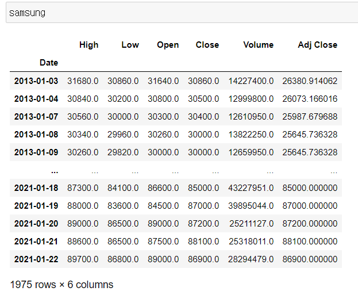
Task: Click Close value 30400.0
Action: 203,117
